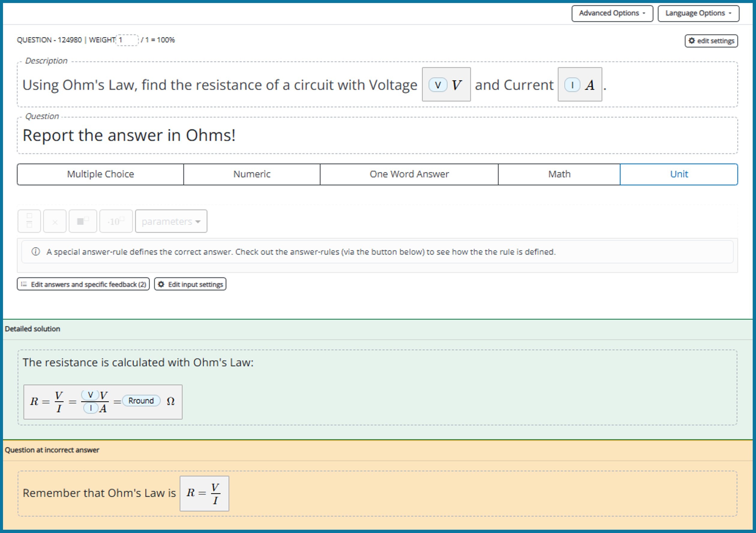Select the Unit answer type tab
Viewport: 756px width, 533px height.
coord(679,174)
